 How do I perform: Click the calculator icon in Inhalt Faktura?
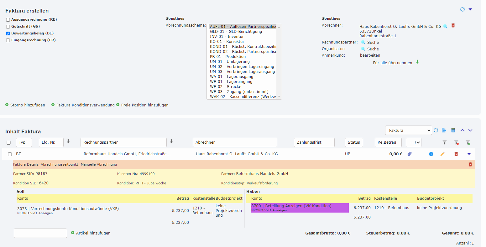point(453,130)
